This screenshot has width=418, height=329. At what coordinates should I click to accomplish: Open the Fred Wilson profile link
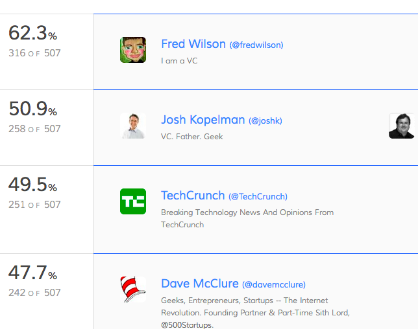pos(193,44)
